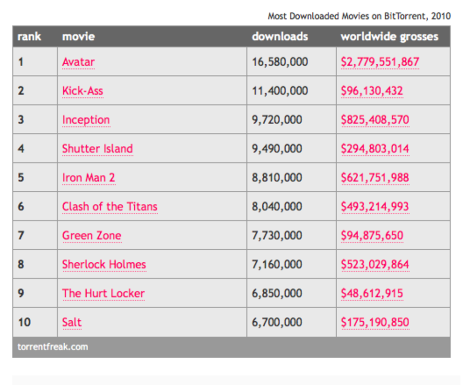Click the Sherlock Holmes link

pyautogui.click(x=104, y=264)
